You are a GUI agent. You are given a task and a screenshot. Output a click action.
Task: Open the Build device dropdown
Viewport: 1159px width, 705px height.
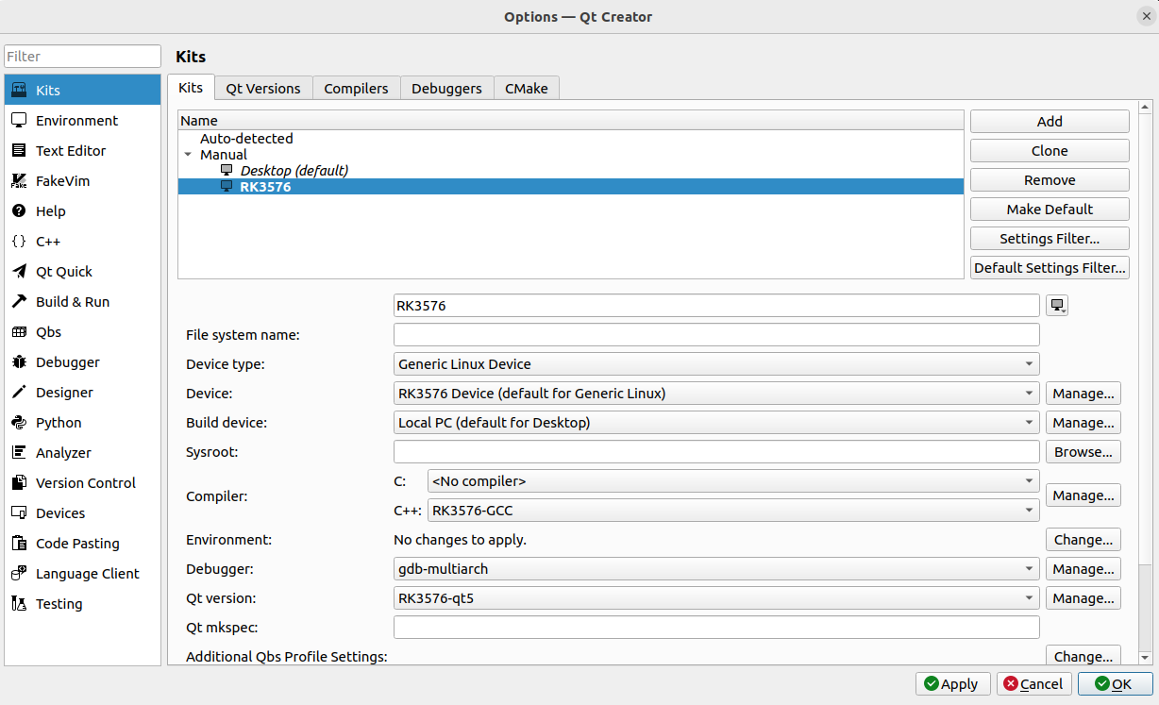pos(716,423)
